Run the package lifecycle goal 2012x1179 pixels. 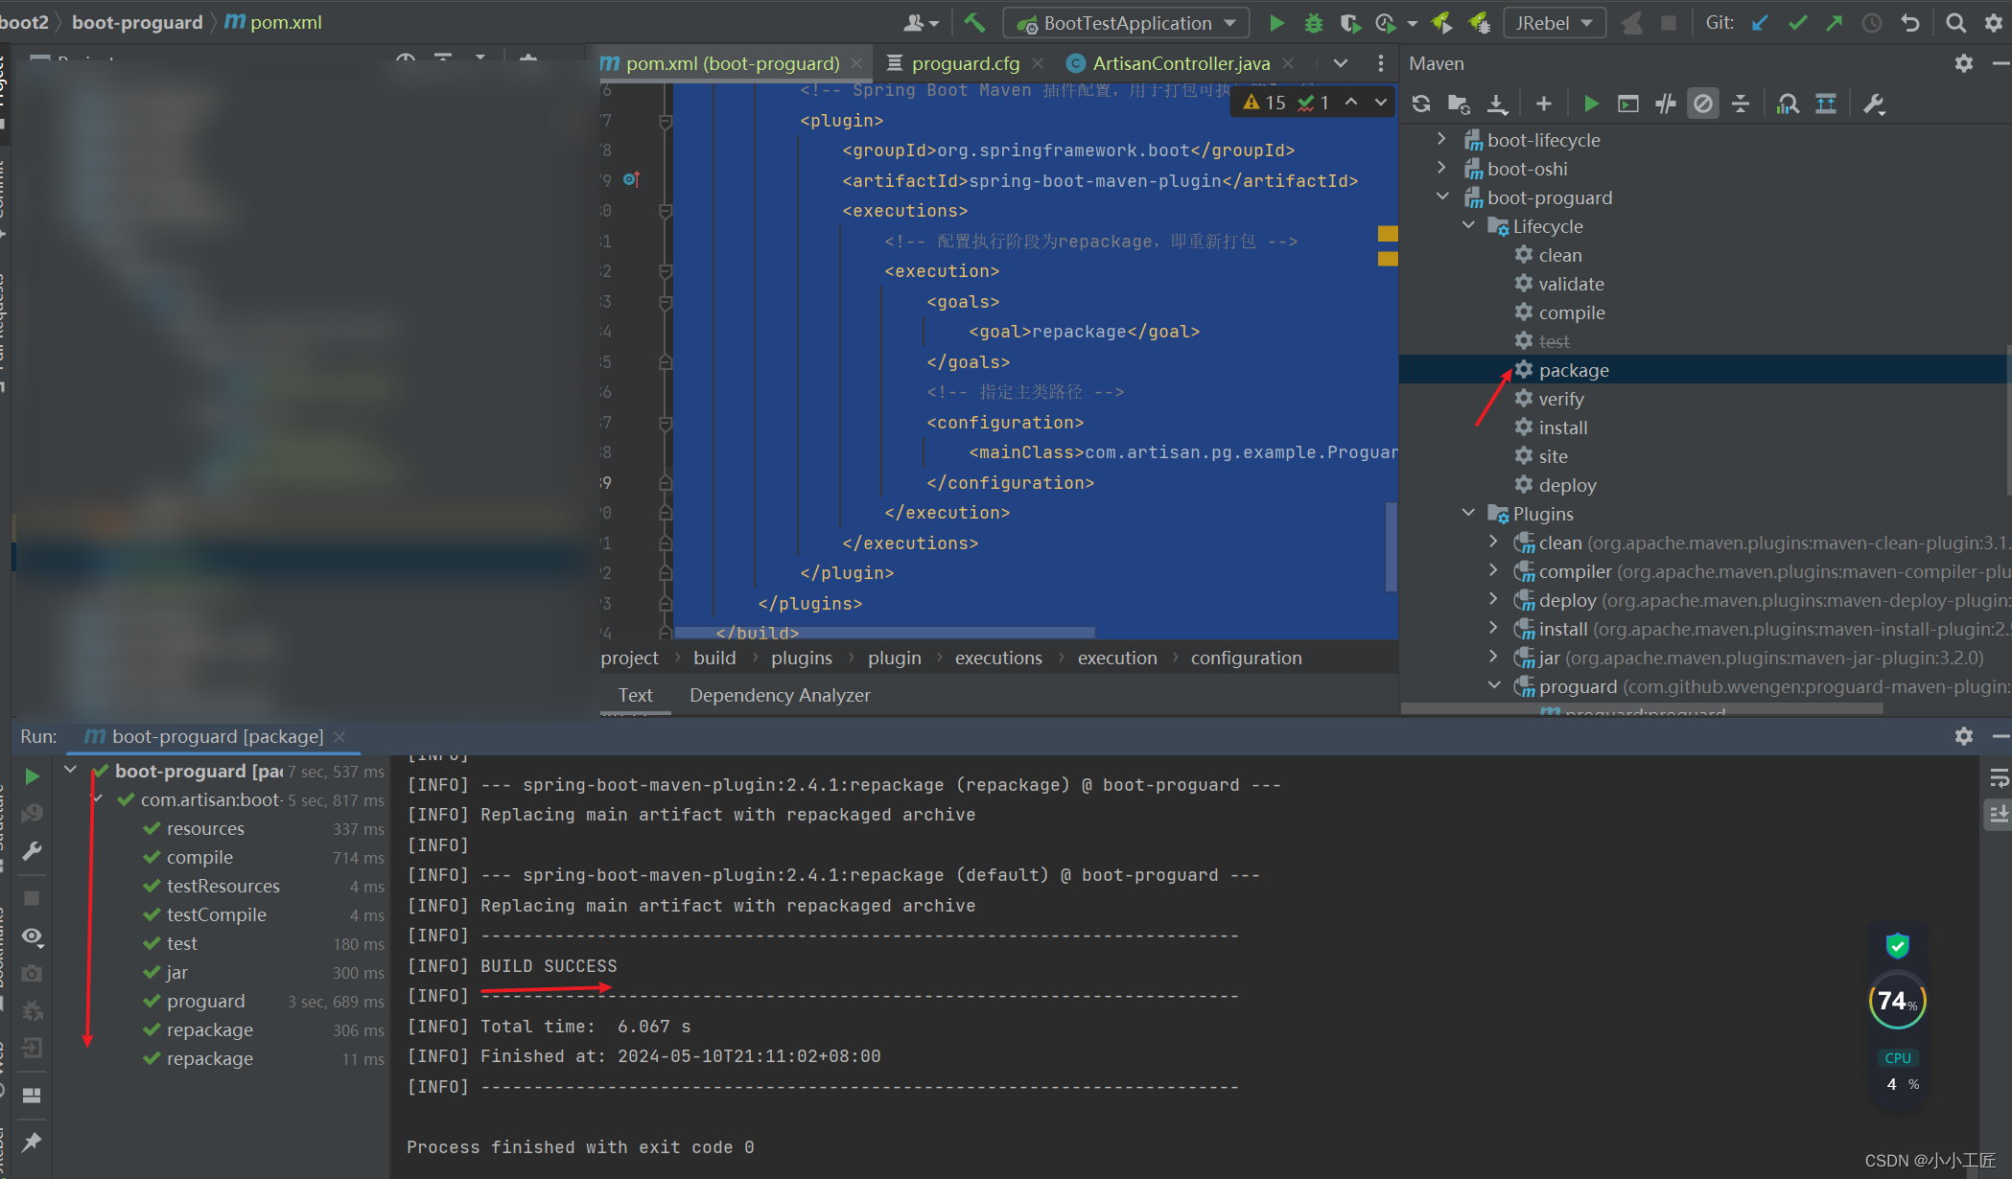tap(1573, 370)
